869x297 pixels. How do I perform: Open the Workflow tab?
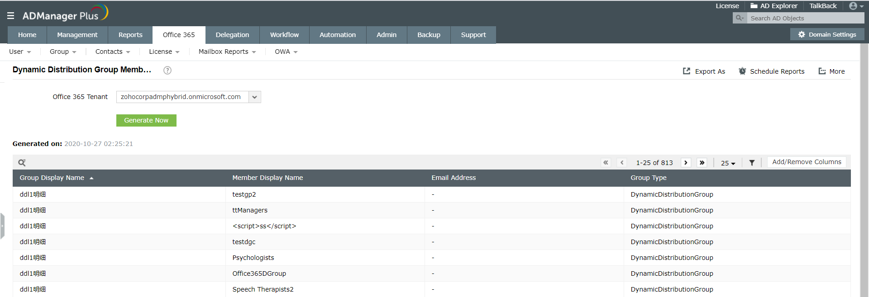(x=284, y=35)
